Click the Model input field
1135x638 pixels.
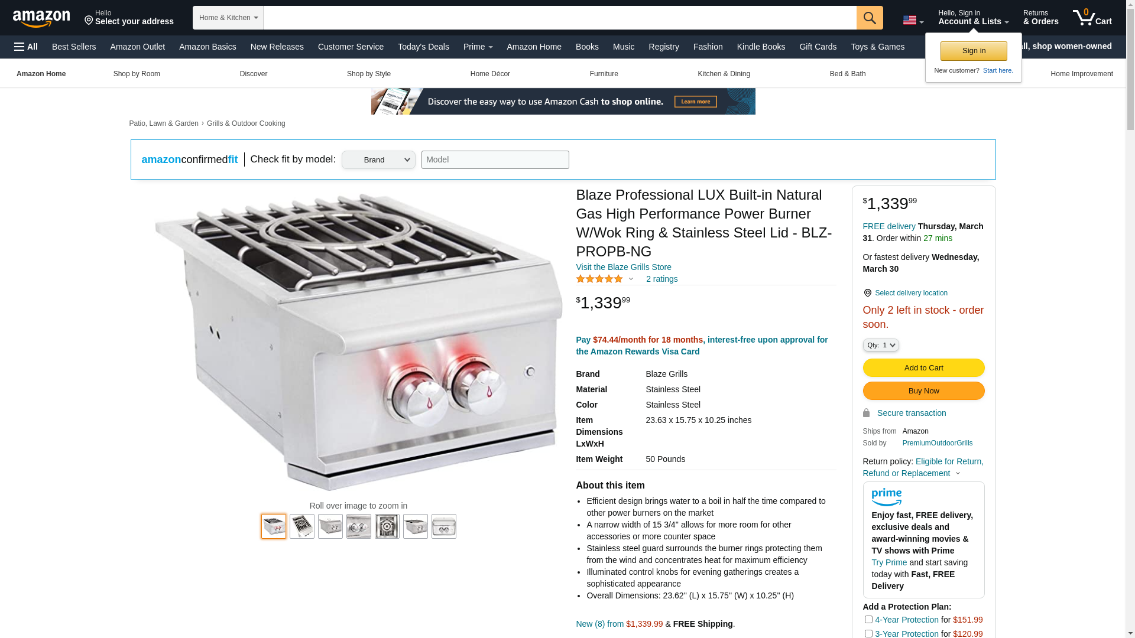pos(495,159)
